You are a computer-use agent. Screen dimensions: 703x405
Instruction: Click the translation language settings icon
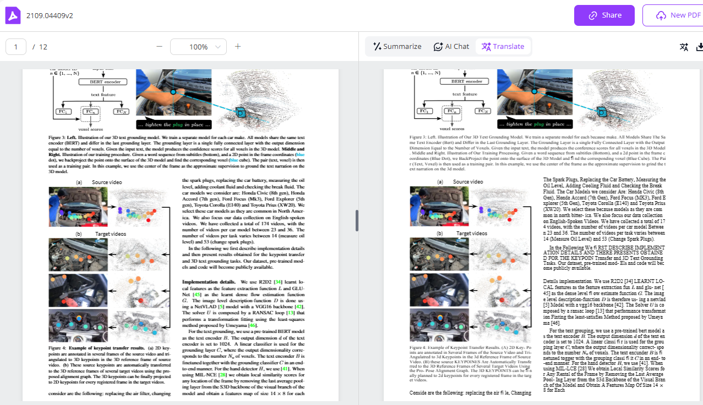684,47
